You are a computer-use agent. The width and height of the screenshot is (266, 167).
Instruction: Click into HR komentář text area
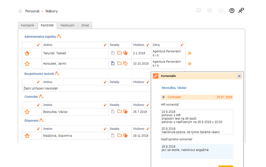pos(197,122)
